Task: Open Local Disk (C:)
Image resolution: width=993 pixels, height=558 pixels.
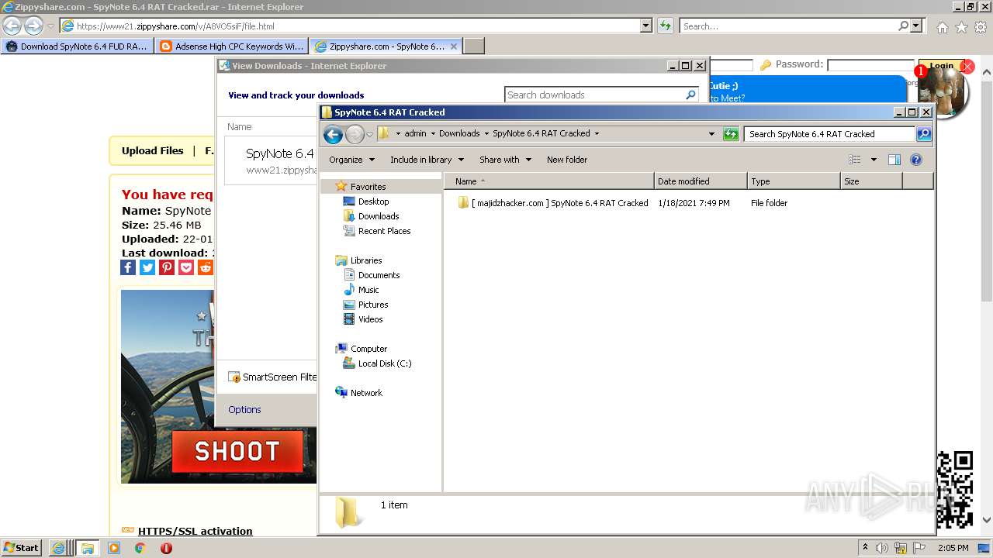Action: click(x=385, y=363)
